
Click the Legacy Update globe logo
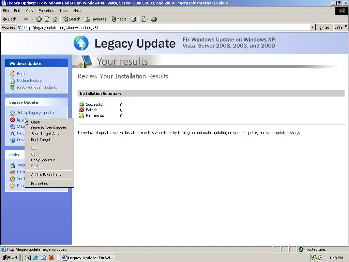pos(81,43)
